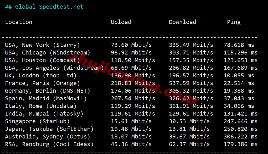Click Houston upload speed 118.50 Mbit/s
Screen dimensions: 268x154
coord(133,60)
